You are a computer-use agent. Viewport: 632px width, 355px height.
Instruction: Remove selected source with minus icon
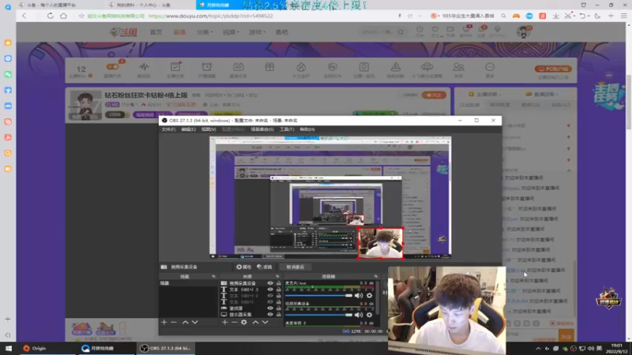[234, 323]
